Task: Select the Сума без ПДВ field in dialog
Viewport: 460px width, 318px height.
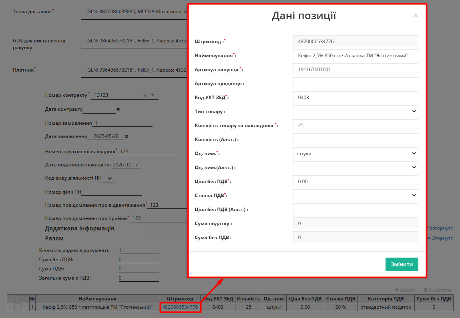Action: pos(356,238)
